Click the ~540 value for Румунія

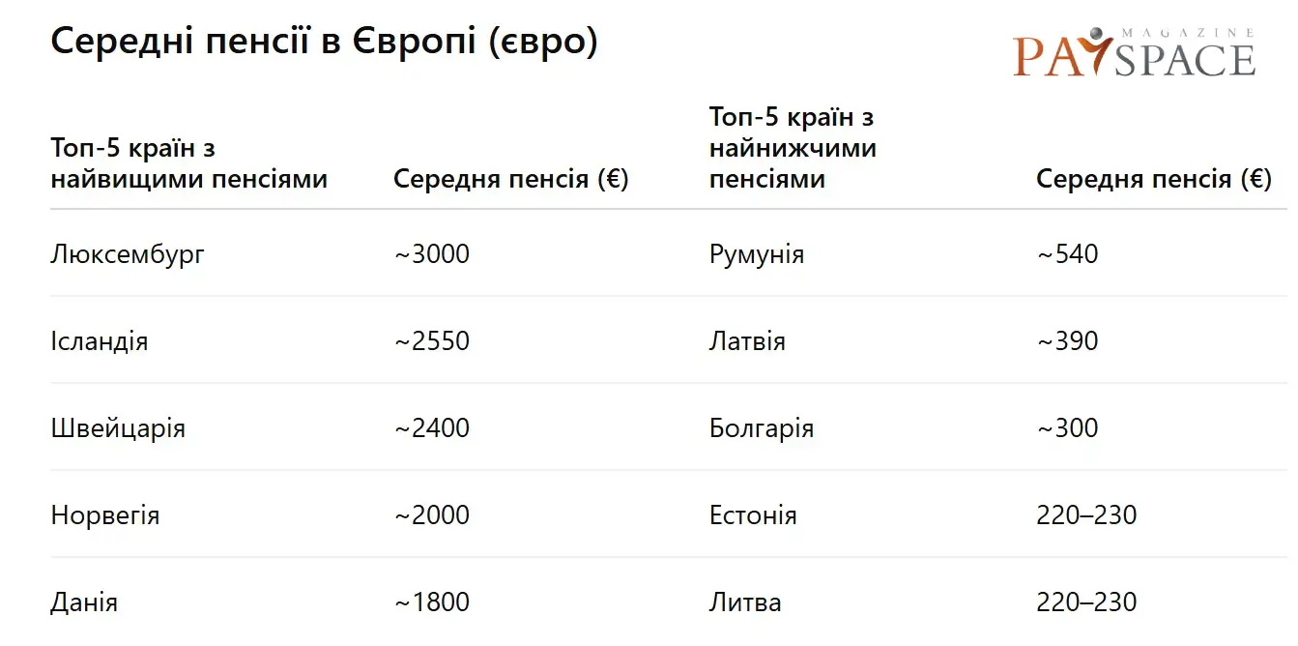click(x=1068, y=254)
